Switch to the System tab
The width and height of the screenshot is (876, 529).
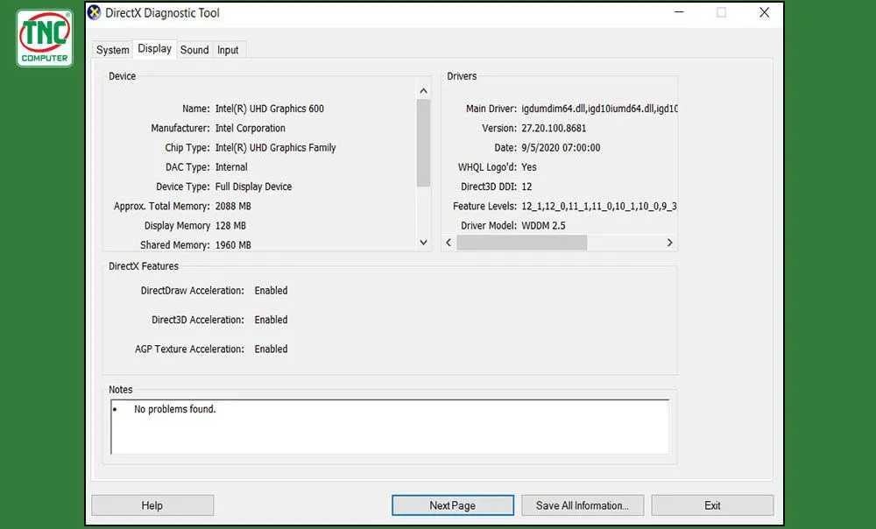pos(112,50)
